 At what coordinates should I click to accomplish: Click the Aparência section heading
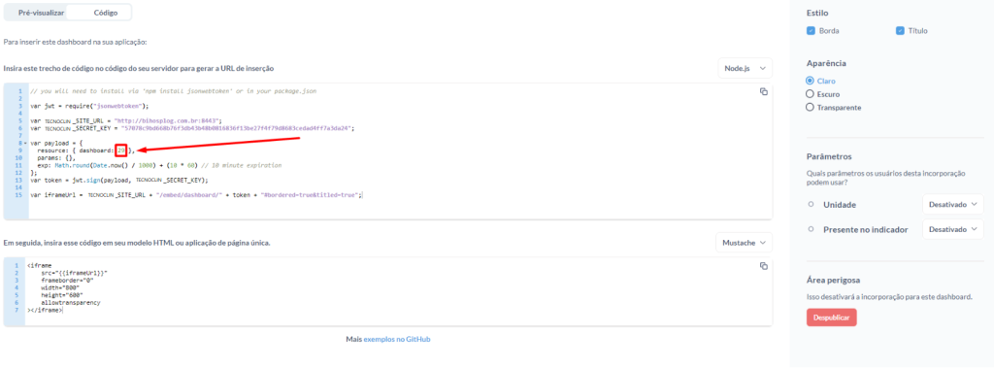pos(827,63)
